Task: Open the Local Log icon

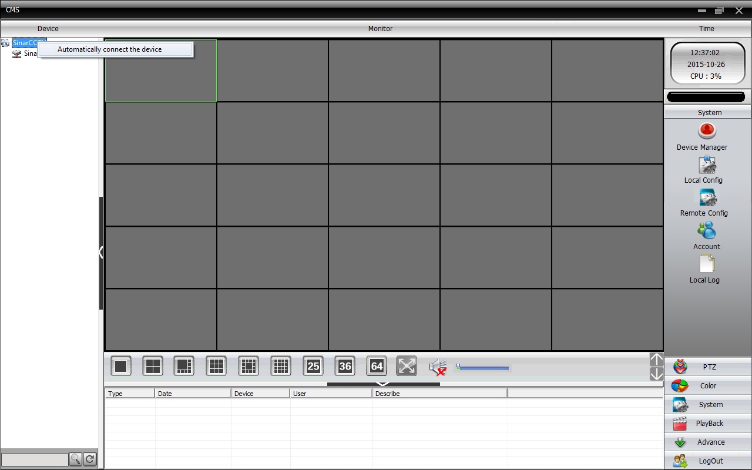Action: click(707, 264)
